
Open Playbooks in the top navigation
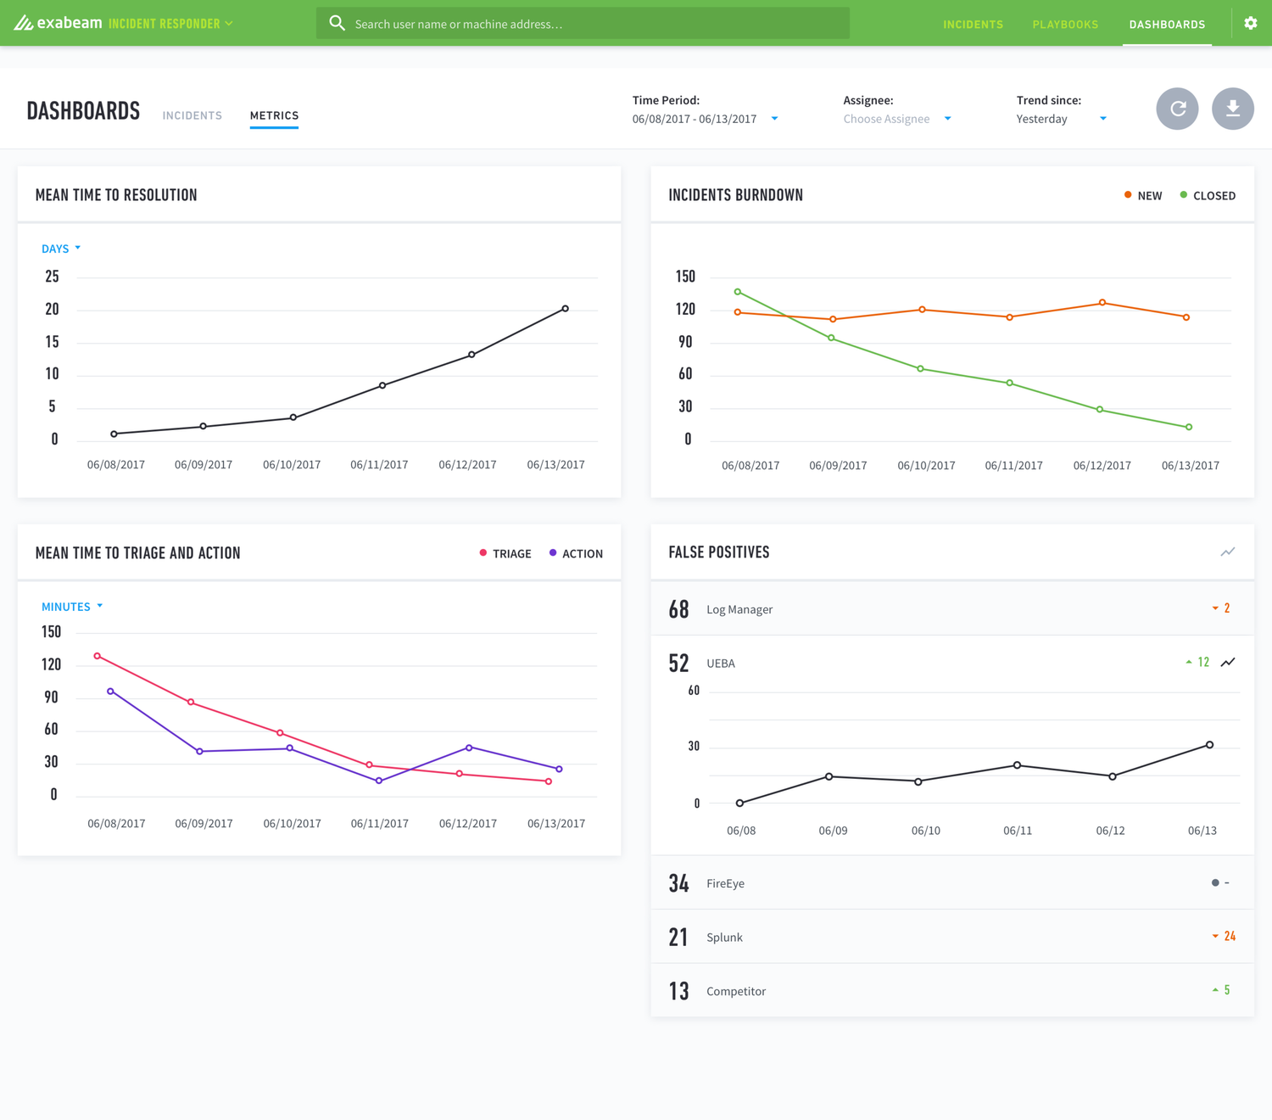[1065, 24]
